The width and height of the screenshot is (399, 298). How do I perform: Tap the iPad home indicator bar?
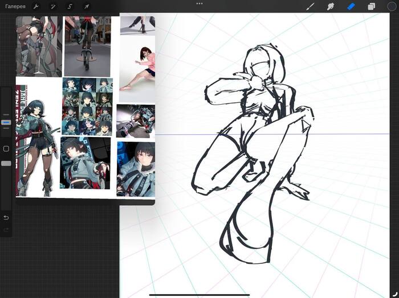199,295
